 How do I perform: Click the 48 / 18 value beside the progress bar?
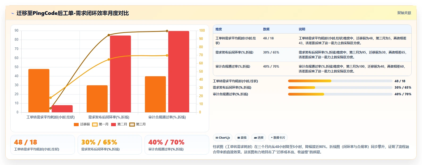[400, 81]
